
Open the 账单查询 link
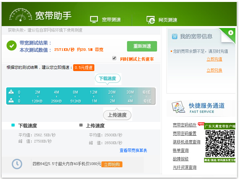(181, 150)
